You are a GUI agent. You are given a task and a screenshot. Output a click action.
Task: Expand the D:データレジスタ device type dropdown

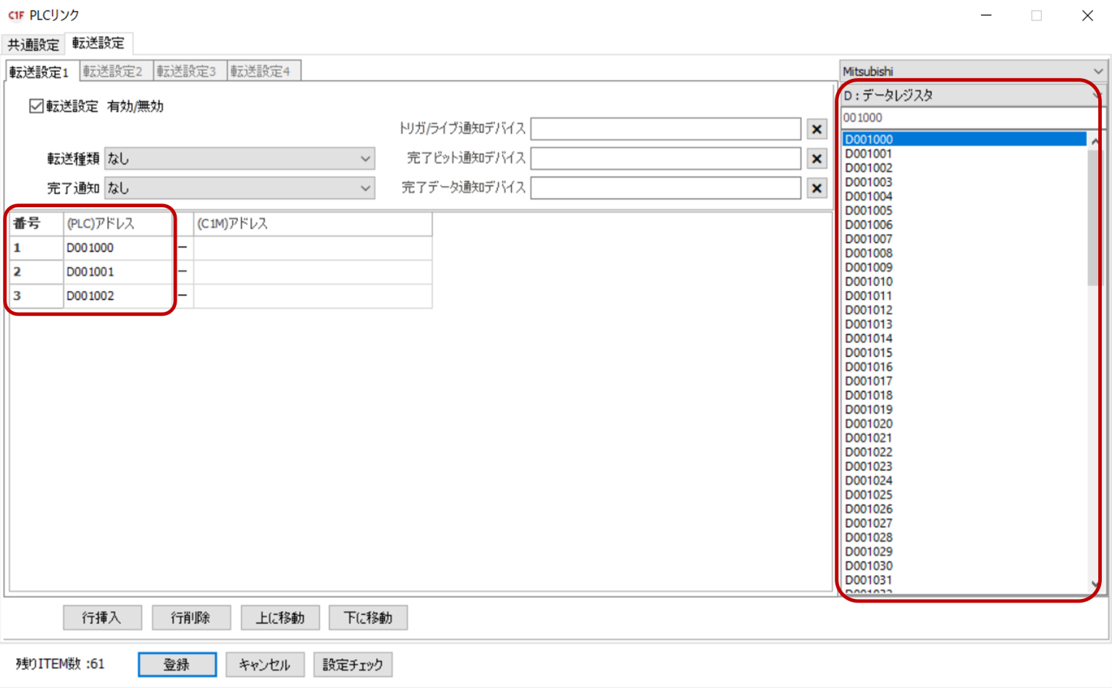click(970, 95)
